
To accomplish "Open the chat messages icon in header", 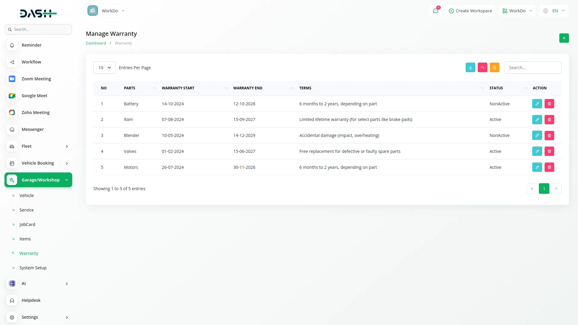I will [435, 11].
